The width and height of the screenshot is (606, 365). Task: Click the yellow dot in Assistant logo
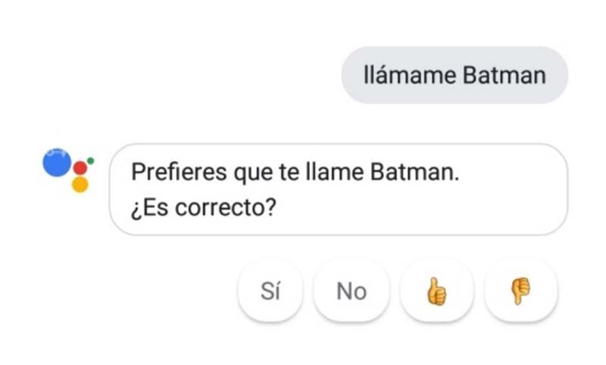coord(80,184)
